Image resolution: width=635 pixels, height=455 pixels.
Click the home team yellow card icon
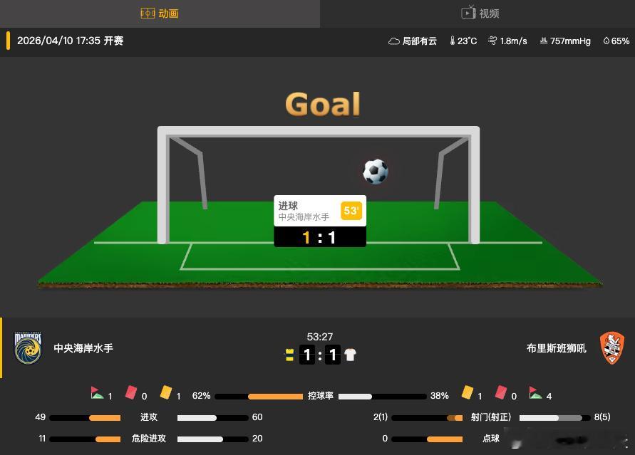[166, 392]
